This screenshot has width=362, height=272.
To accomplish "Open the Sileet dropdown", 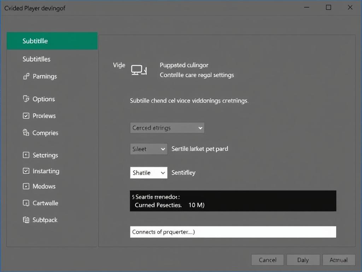I will click(x=149, y=149).
